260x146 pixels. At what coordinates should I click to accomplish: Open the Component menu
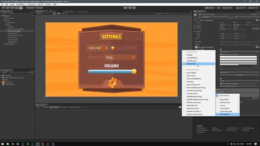coord(31,4)
